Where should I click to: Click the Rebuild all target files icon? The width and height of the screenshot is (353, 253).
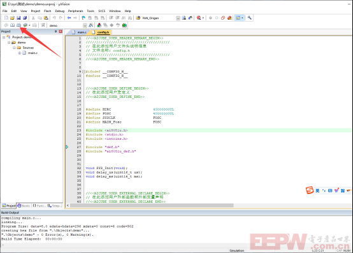click(18, 25)
